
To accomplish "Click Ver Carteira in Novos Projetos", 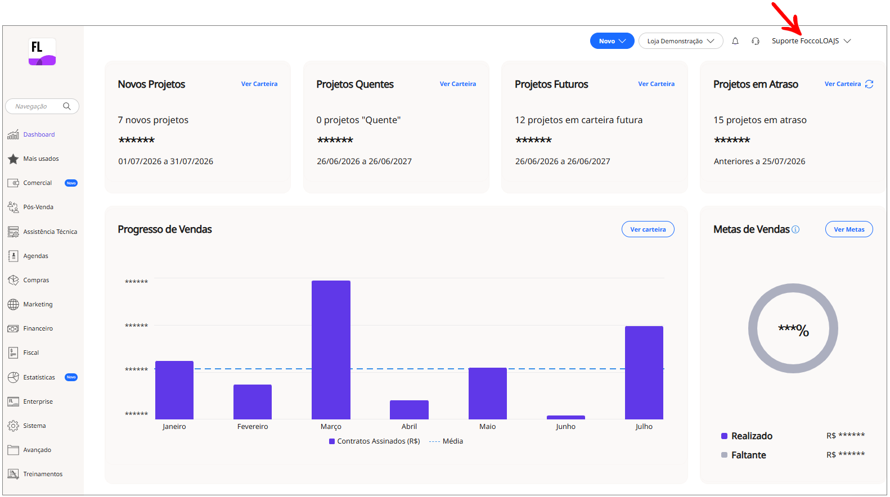I will click(x=259, y=84).
